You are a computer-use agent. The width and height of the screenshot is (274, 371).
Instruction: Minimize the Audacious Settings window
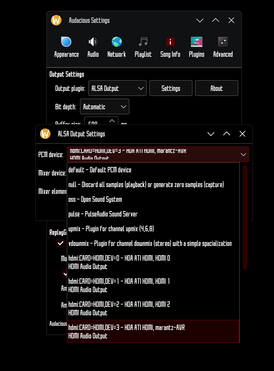[200, 20]
